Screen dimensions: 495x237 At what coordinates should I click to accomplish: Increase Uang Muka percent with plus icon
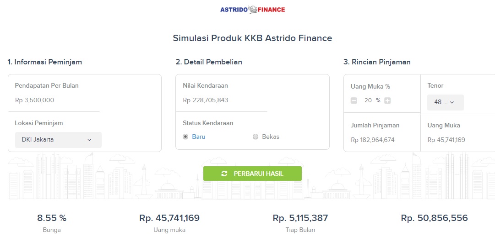(387, 101)
